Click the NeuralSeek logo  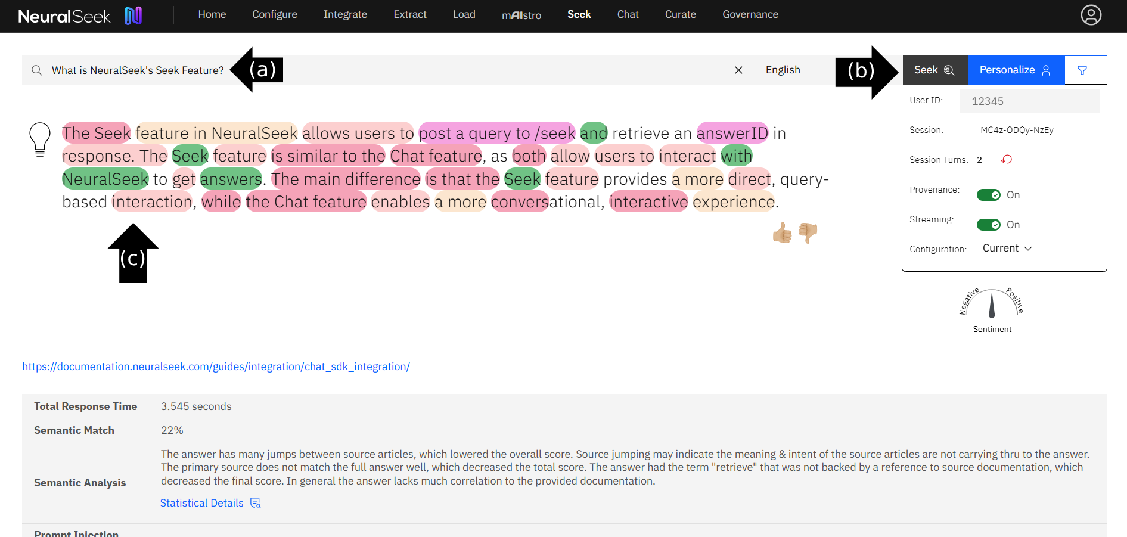80,15
